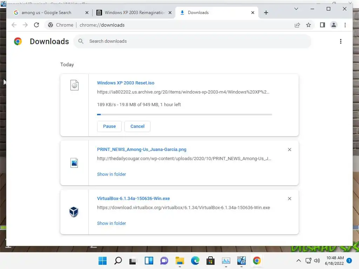
Task: Open PRINT_NEWS_Among-Us_Juana-Garcia.png file link
Action: click(142, 149)
